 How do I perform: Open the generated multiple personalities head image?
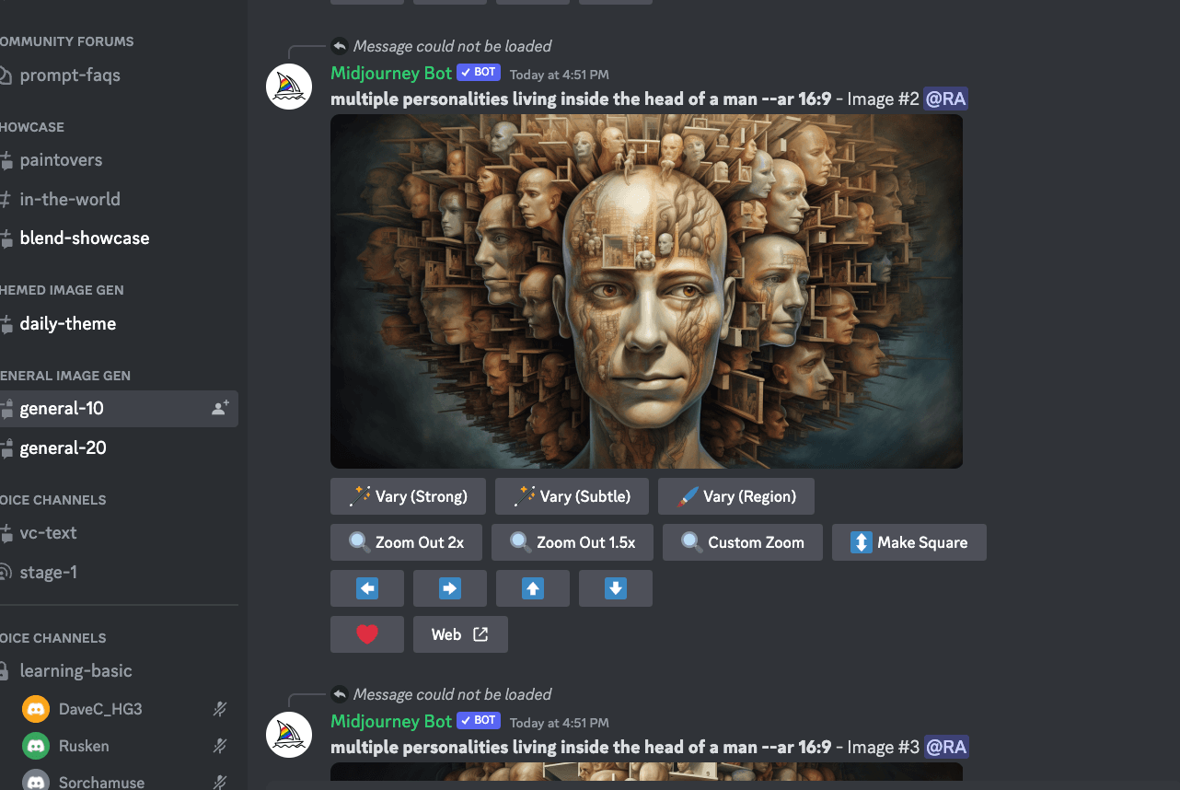click(x=646, y=291)
